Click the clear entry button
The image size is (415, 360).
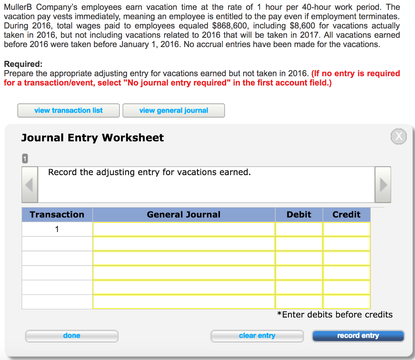257,336
